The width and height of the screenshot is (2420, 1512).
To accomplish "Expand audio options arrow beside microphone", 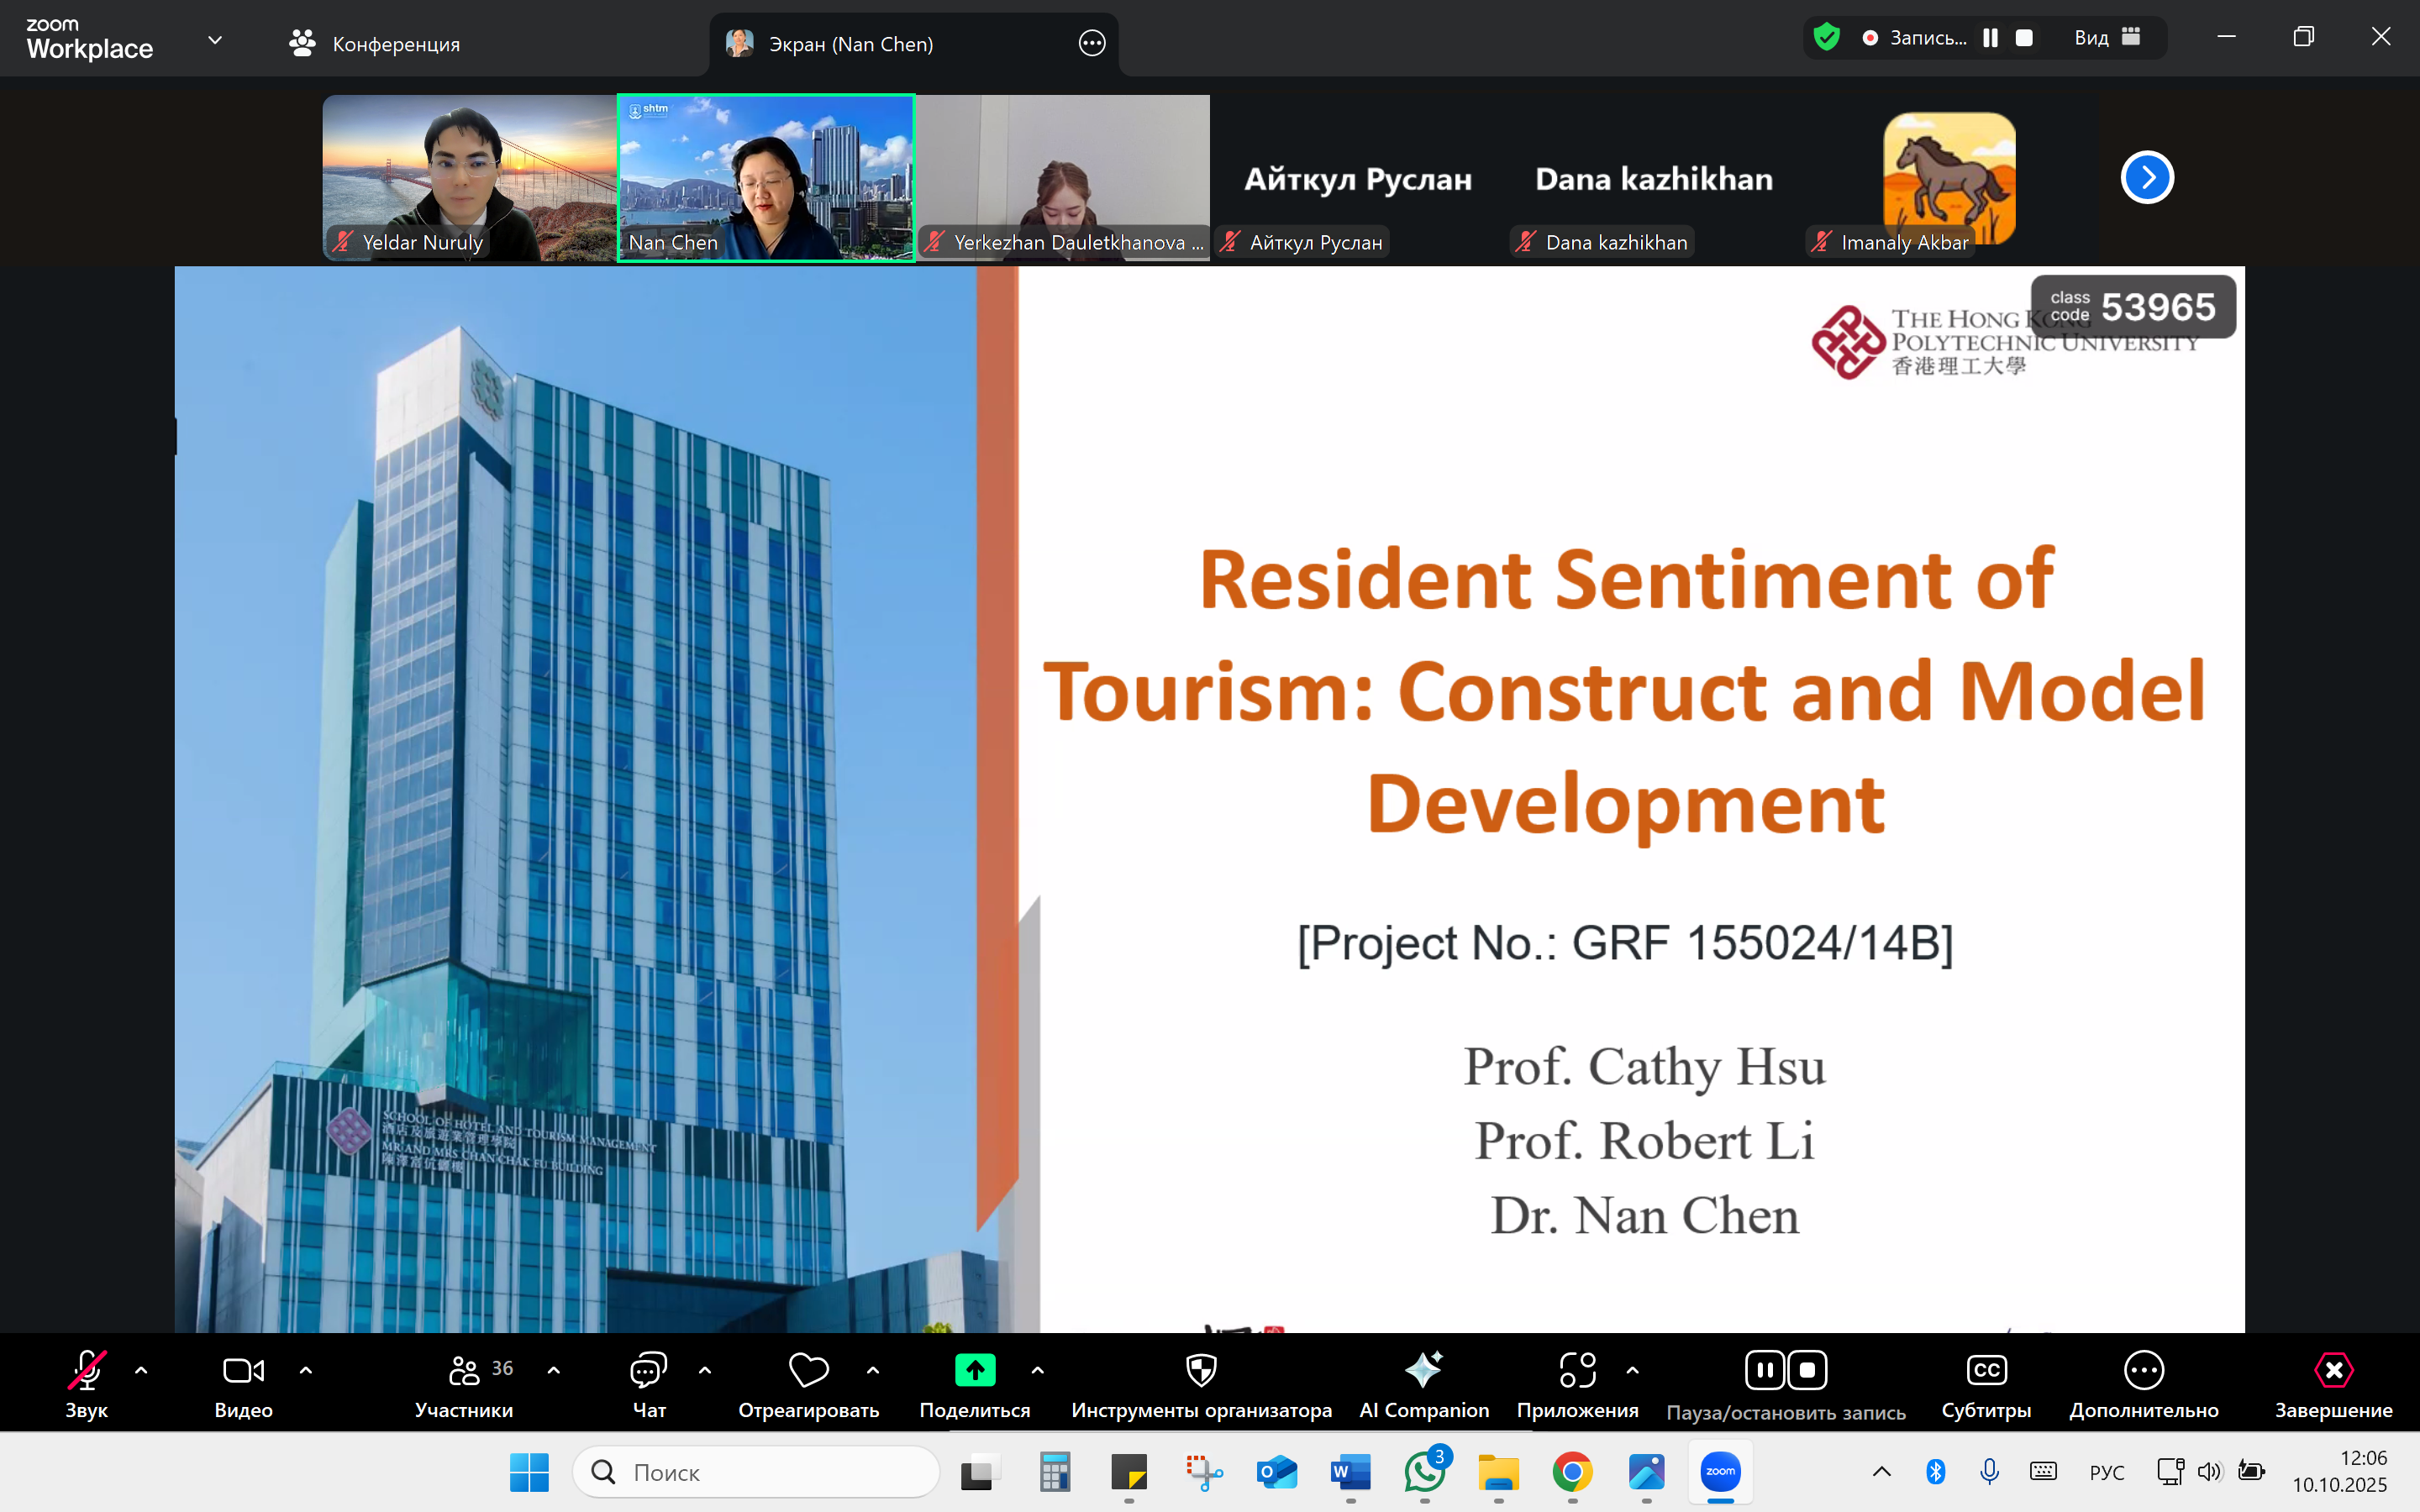I will click(141, 1370).
